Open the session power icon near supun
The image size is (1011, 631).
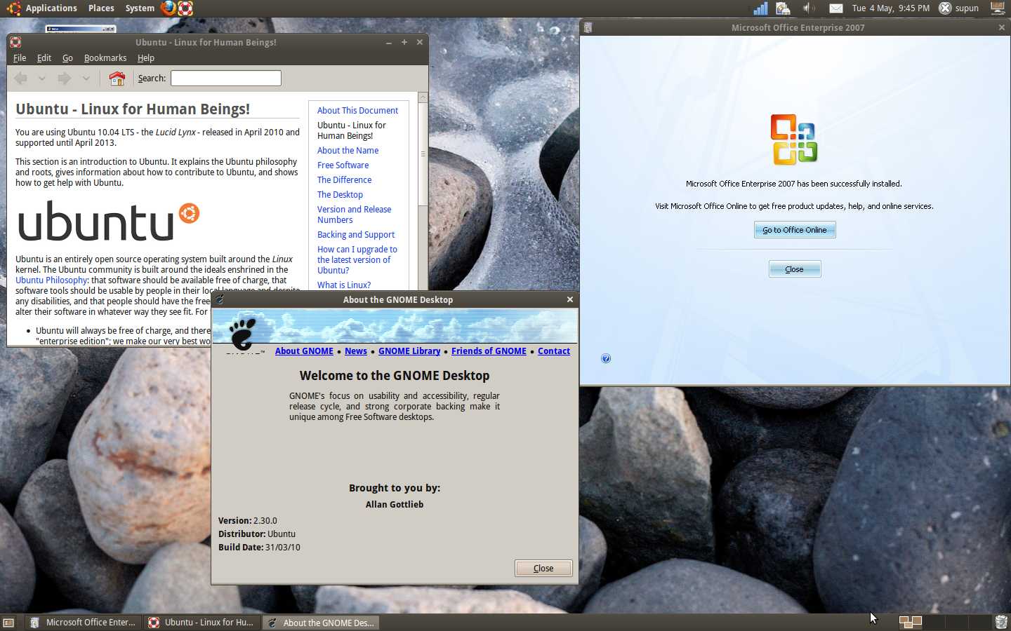click(x=945, y=8)
